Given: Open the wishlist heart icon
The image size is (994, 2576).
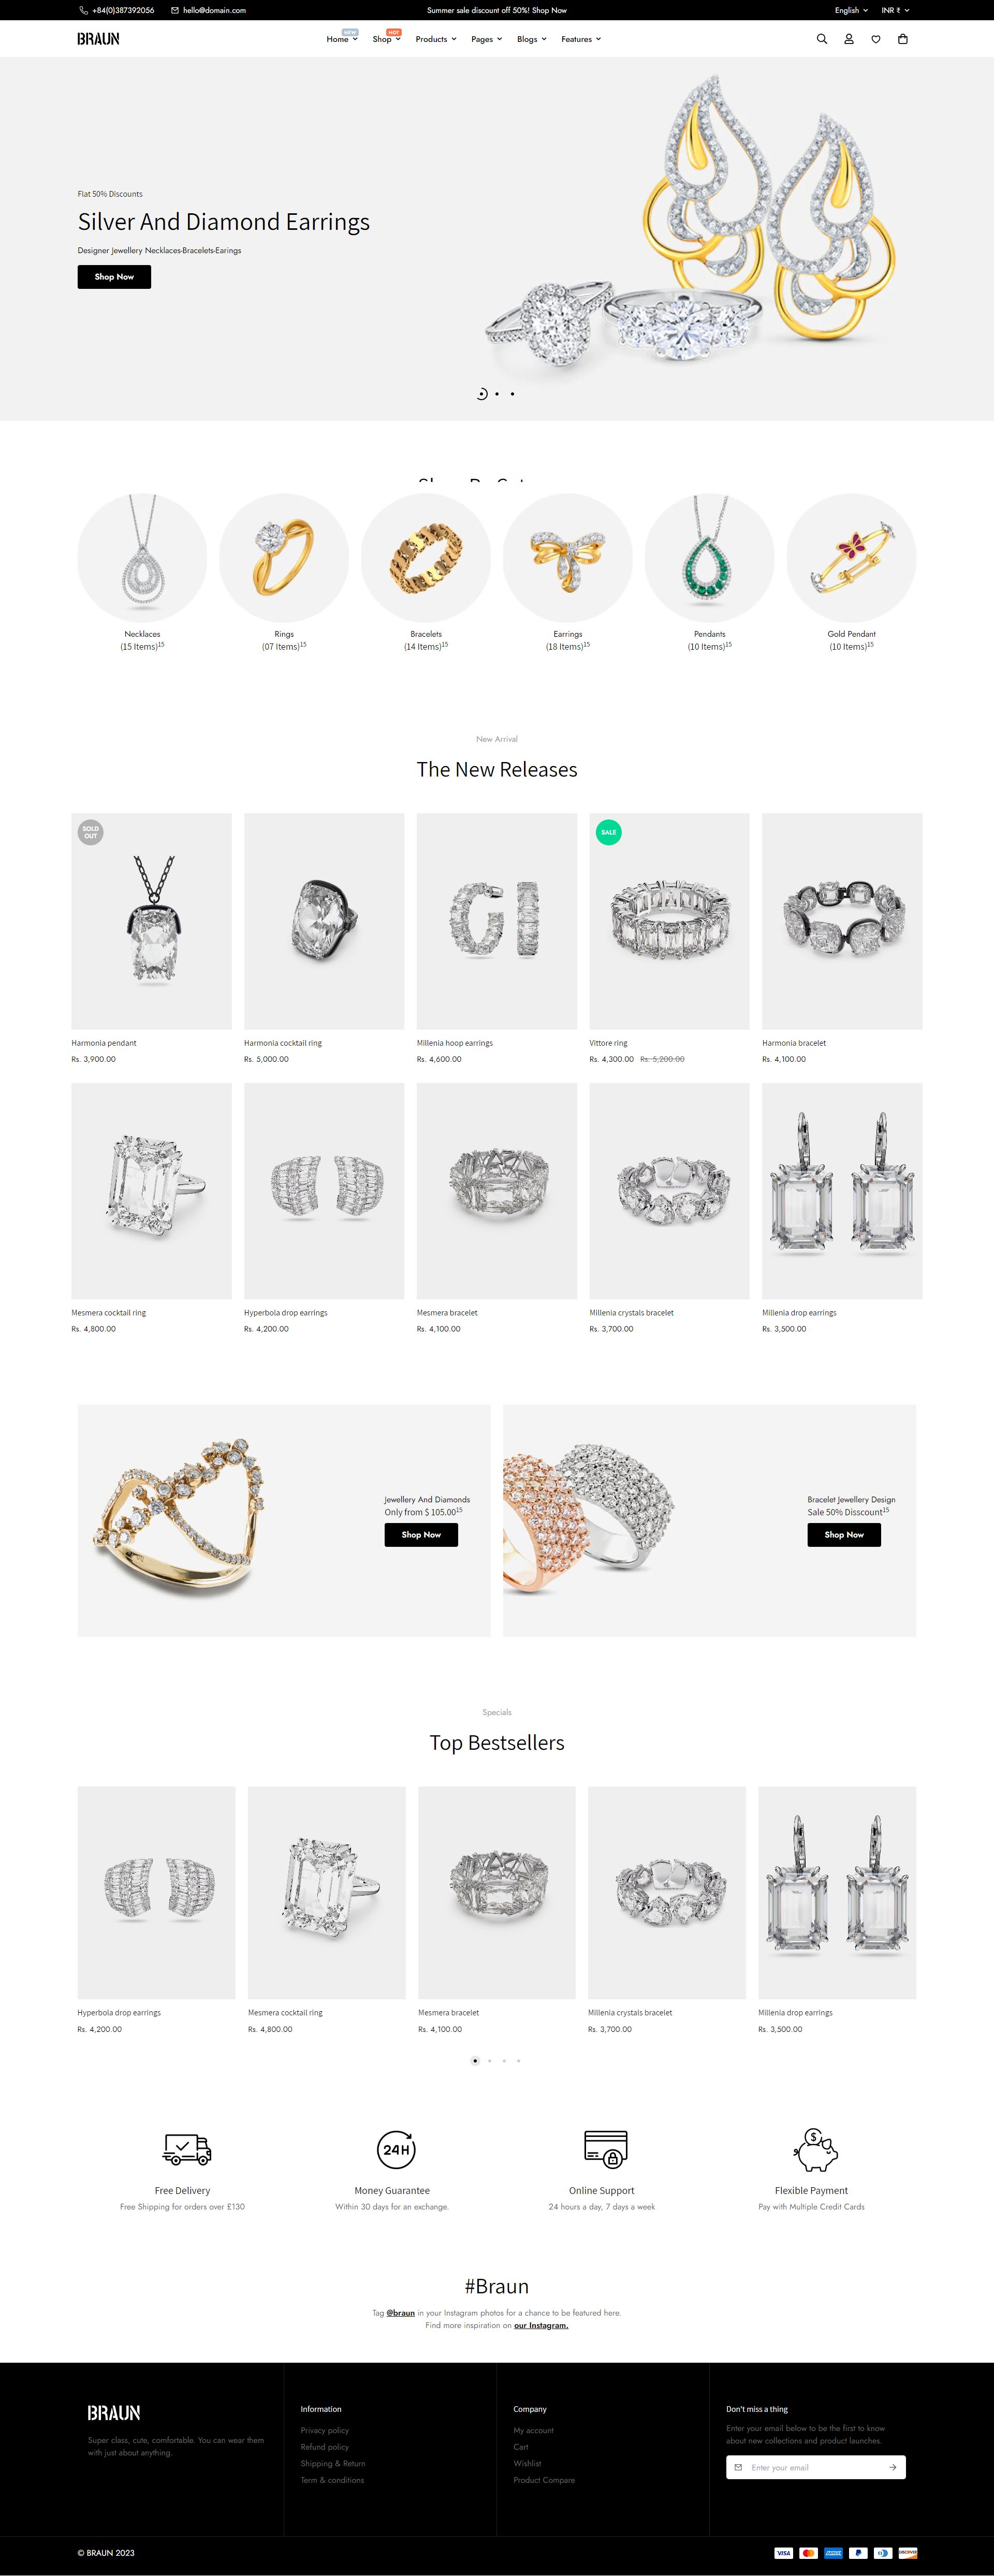Looking at the screenshot, I should point(876,39).
